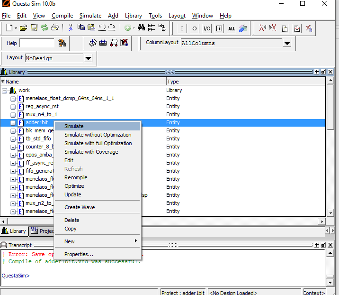Click the Save disk icon
Image resolution: width=339 pixels, height=295 pixels.
[x=34, y=28]
